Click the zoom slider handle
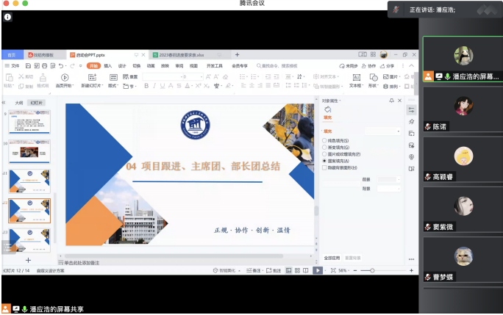503x315 pixels. [x=372, y=270]
